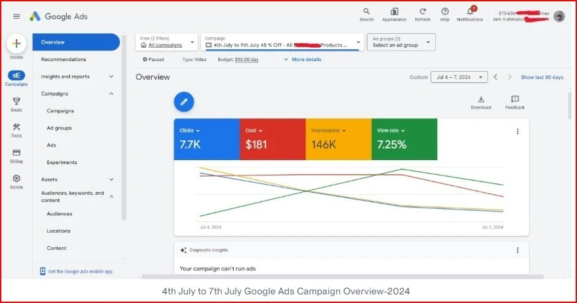Open Ads page

(51, 145)
